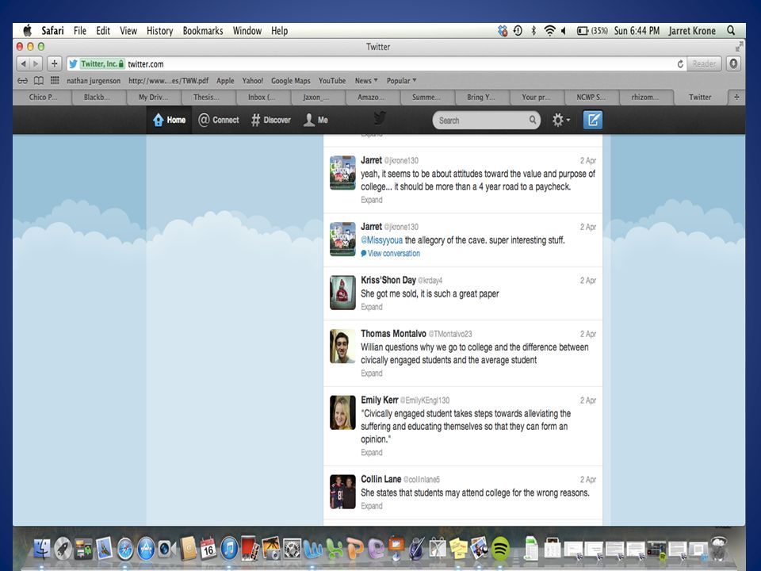This screenshot has width=761, height=571.
Task: Launch Finder from the dock
Action: (42, 549)
